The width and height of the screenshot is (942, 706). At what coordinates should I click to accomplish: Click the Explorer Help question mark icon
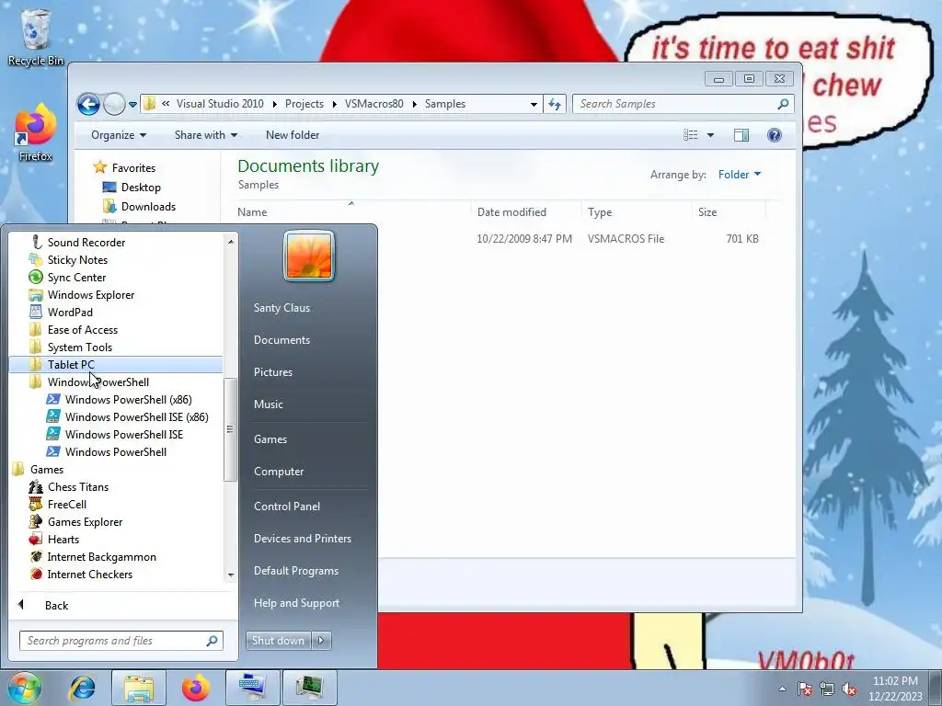(775, 135)
